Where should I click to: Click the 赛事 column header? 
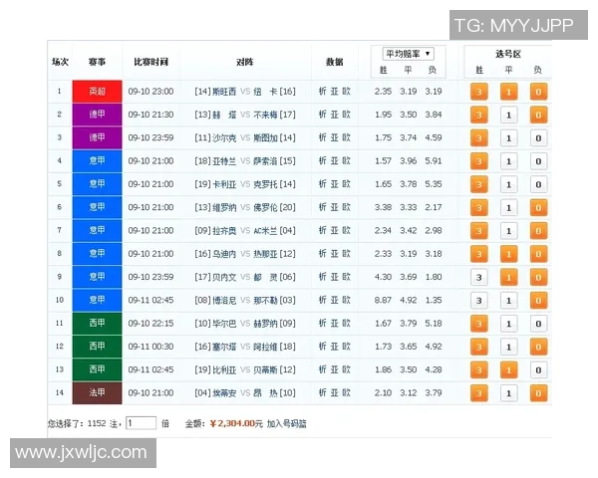[97, 62]
